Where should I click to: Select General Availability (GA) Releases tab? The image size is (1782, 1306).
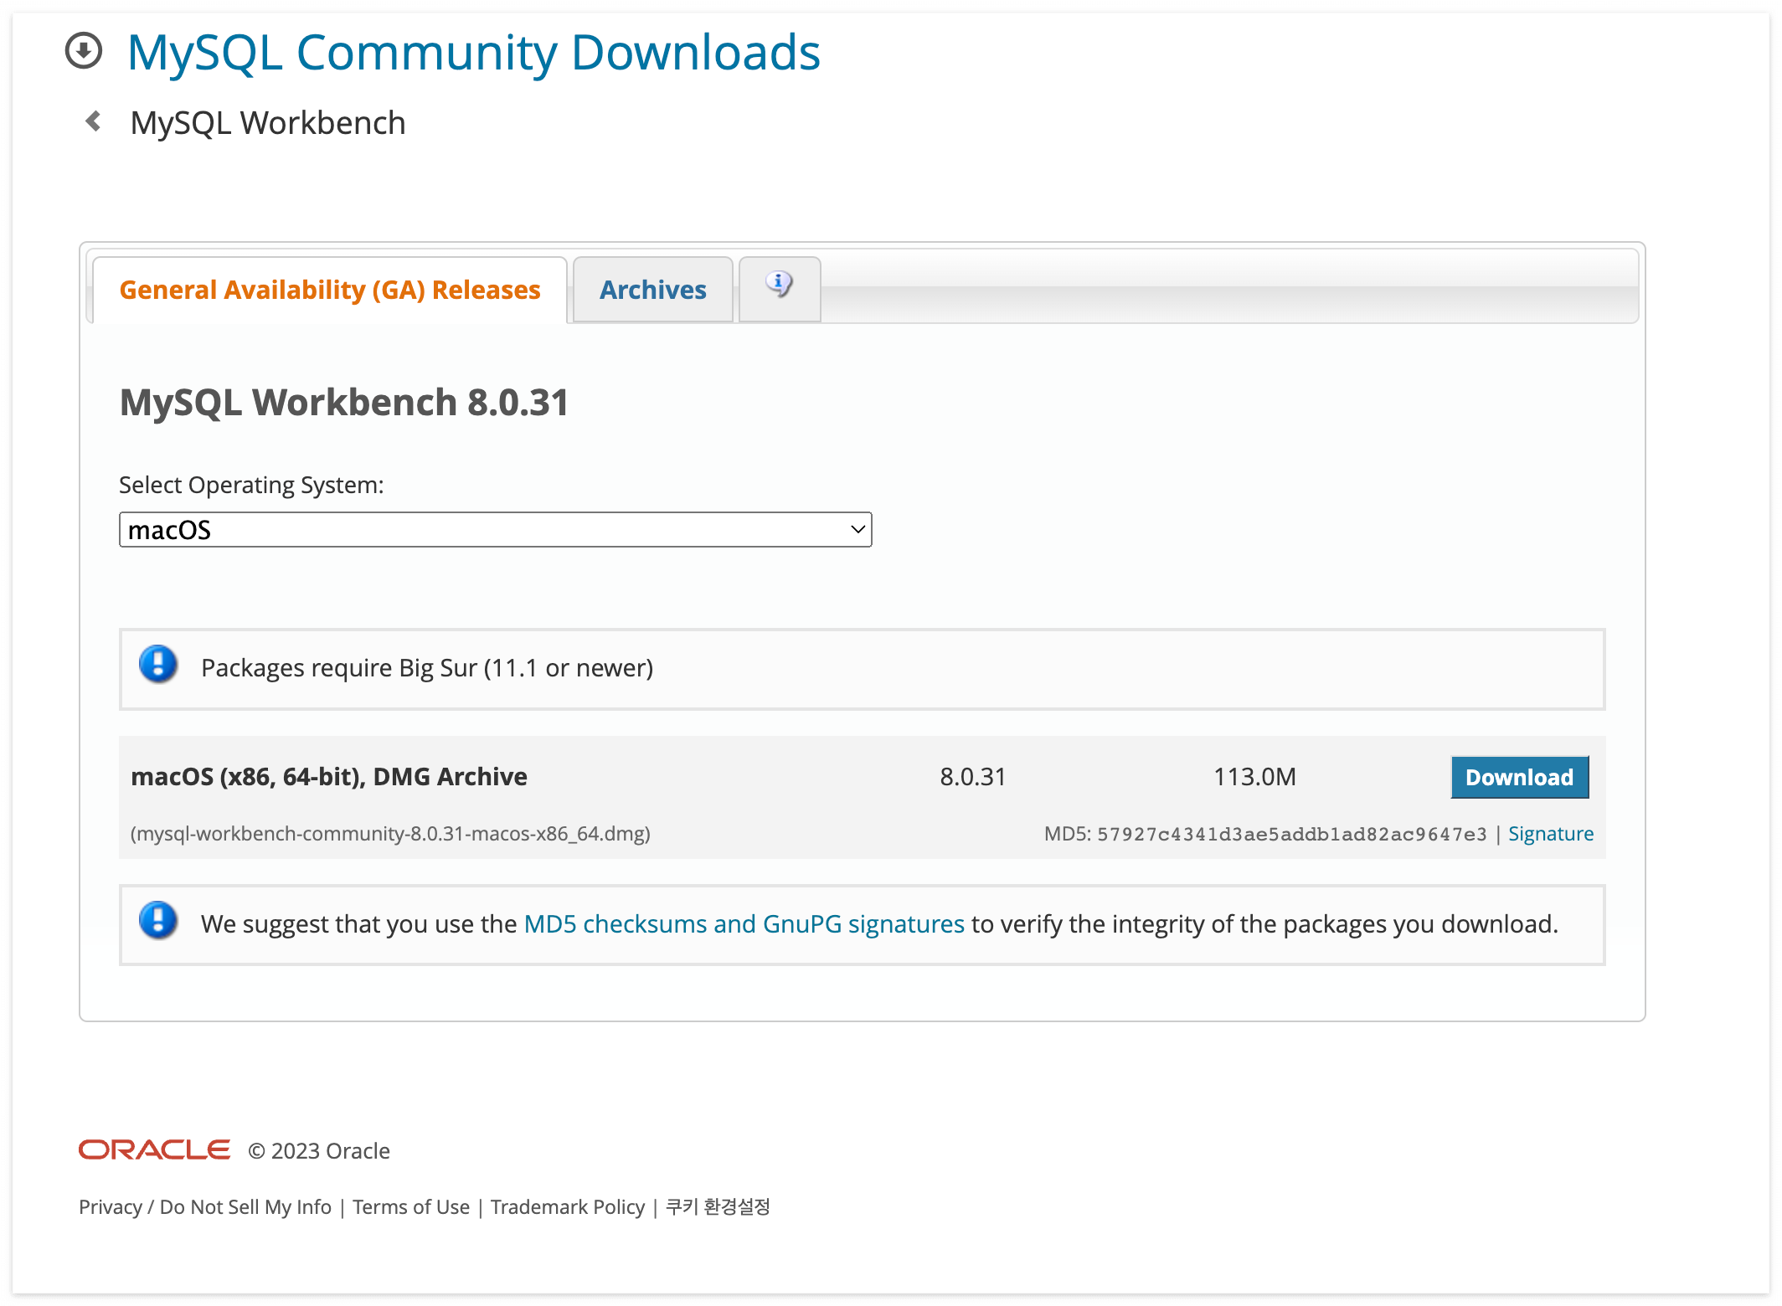click(x=330, y=290)
